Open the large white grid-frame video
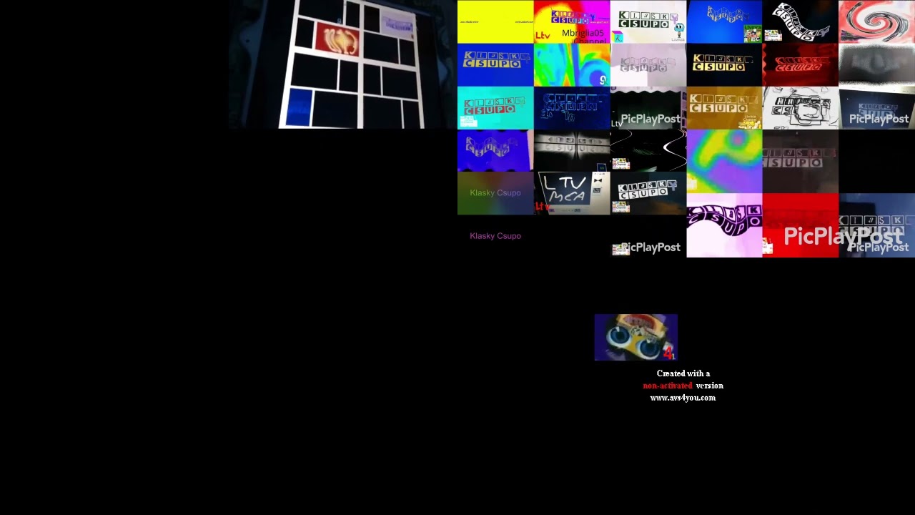 click(343, 64)
